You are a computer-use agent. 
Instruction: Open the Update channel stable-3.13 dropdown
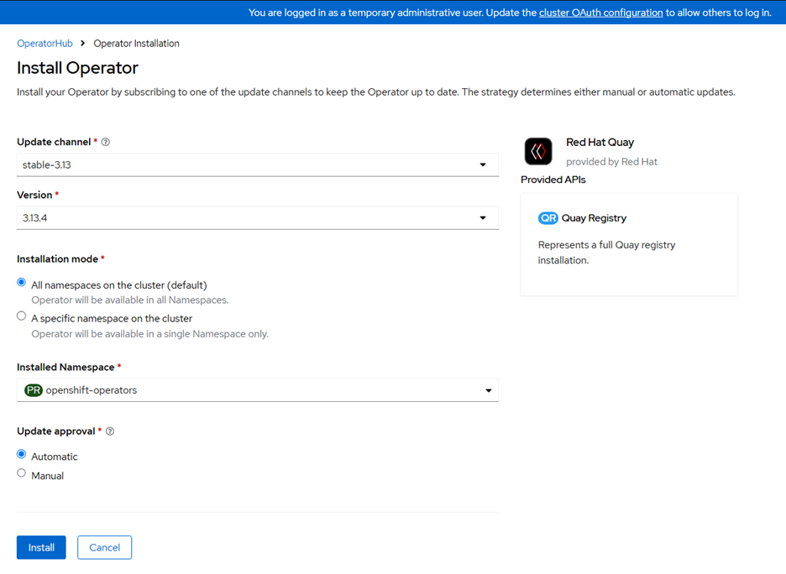pyautogui.click(x=258, y=164)
